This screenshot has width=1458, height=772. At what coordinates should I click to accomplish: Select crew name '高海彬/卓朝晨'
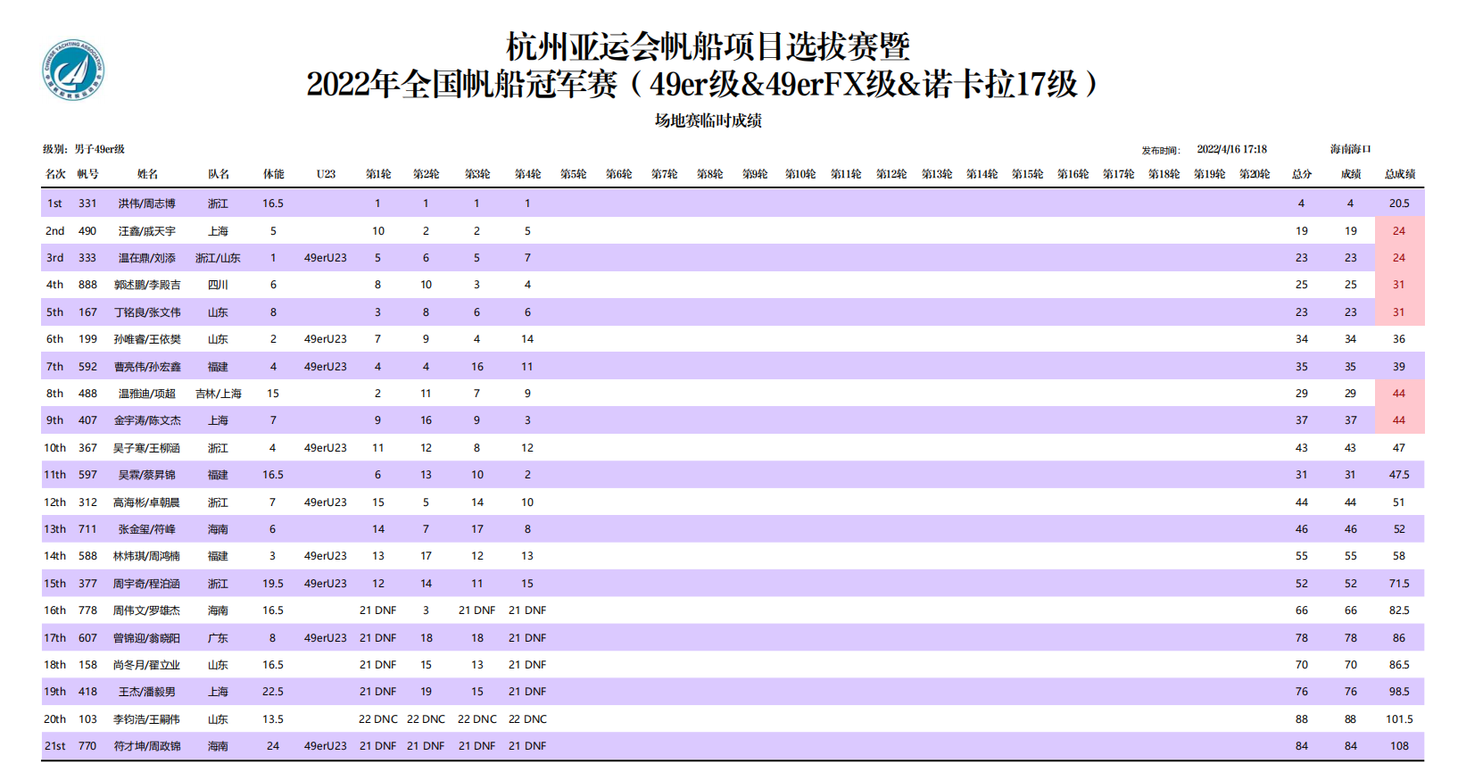[147, 502]
